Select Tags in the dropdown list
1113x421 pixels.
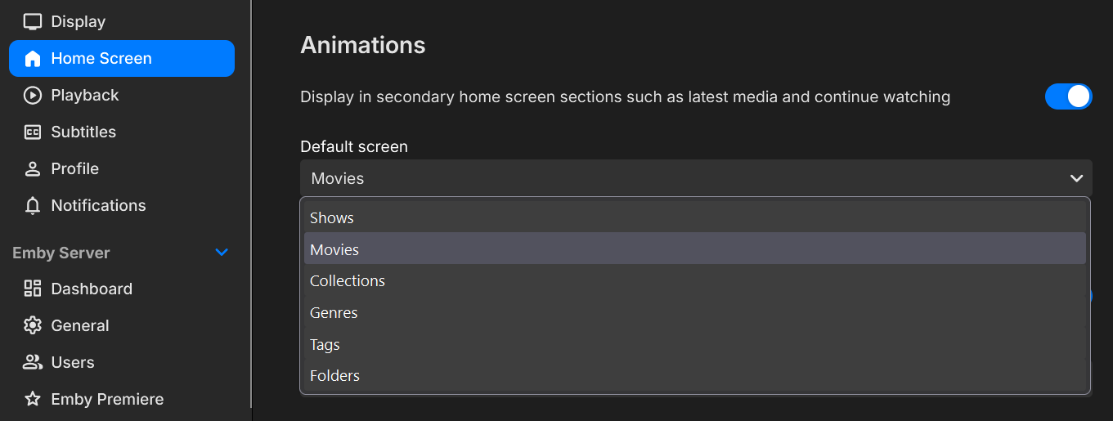pos(325,345)
